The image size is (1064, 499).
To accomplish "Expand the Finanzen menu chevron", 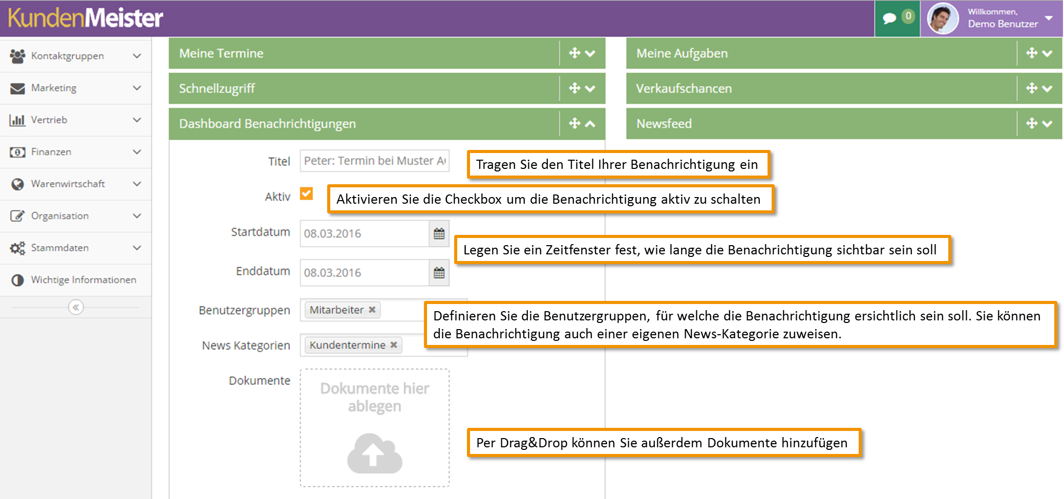I will (137, 152).
